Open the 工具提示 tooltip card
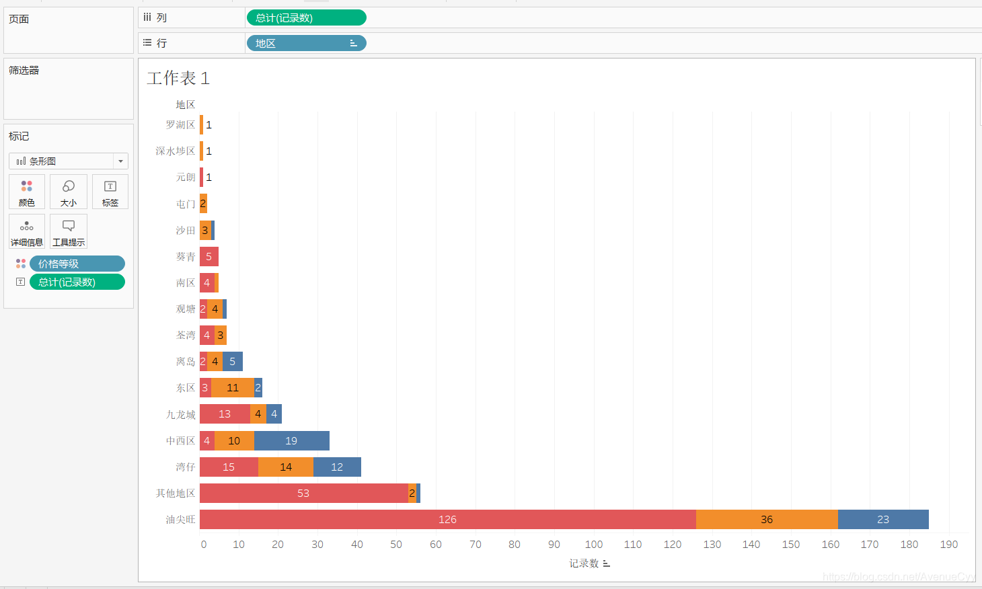 [x=69, y=231]
